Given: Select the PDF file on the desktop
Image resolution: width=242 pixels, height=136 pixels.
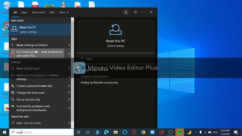Looking at the screenshot, I should pos(35,5).
